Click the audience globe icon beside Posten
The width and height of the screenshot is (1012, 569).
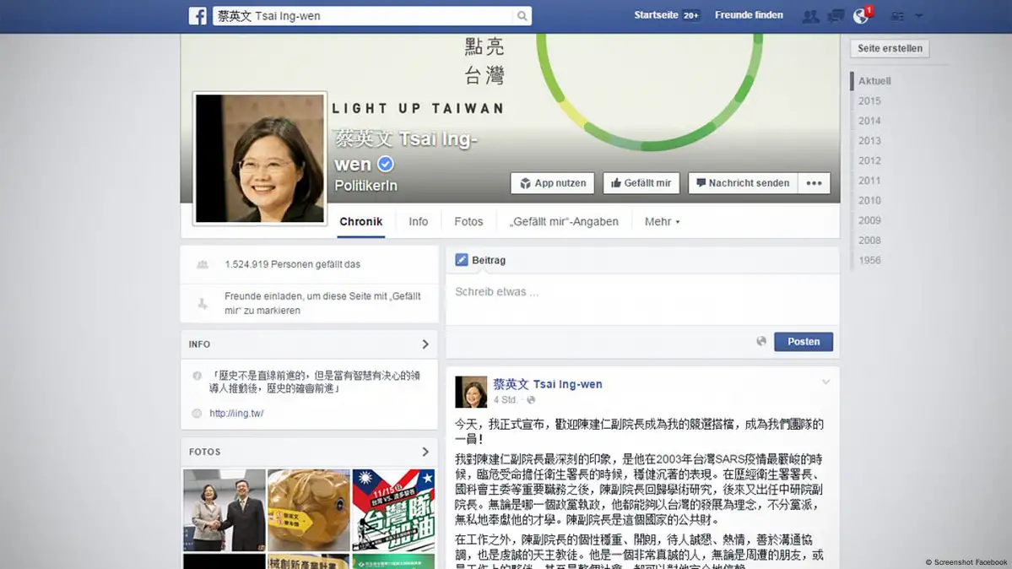click(761, 341)
